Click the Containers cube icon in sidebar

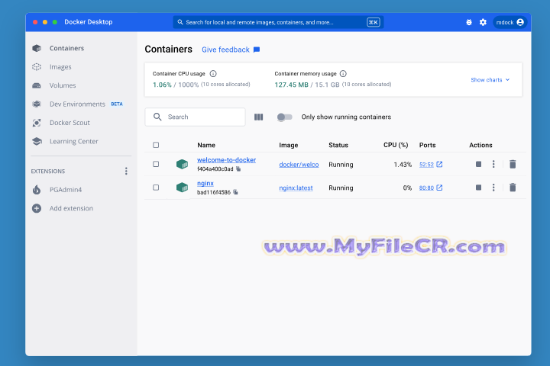coord(37,48)
